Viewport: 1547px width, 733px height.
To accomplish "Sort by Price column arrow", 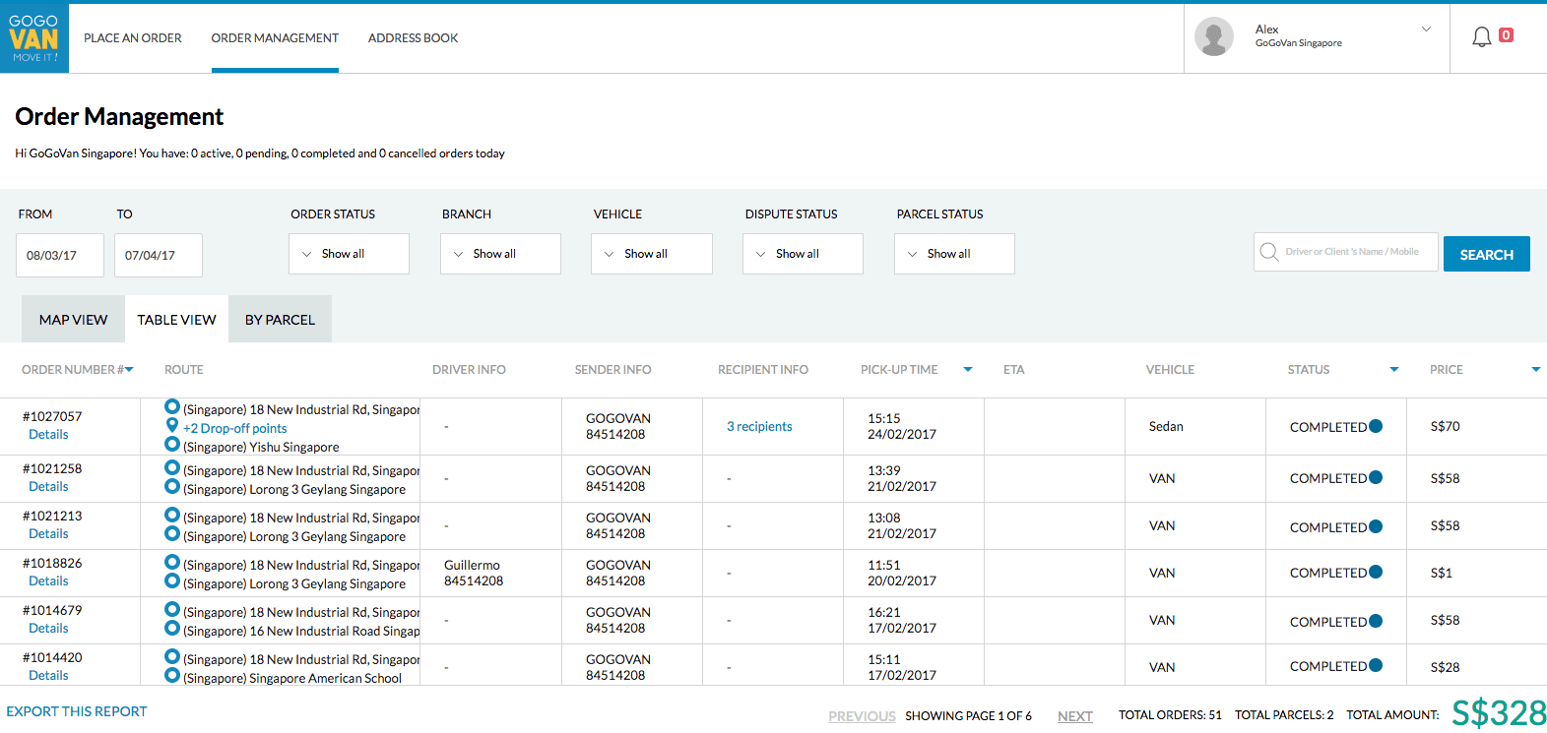I will tap(1535, 370).
